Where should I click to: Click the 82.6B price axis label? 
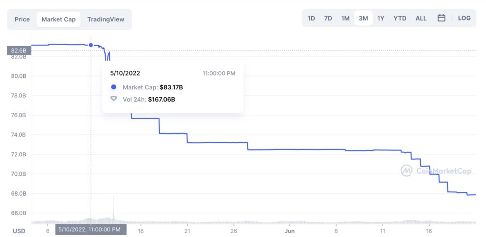click(19, 50)
